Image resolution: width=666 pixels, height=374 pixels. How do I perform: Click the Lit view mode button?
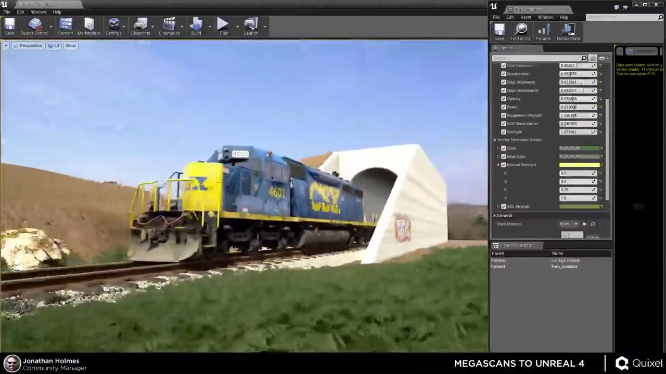click(54, 46)
